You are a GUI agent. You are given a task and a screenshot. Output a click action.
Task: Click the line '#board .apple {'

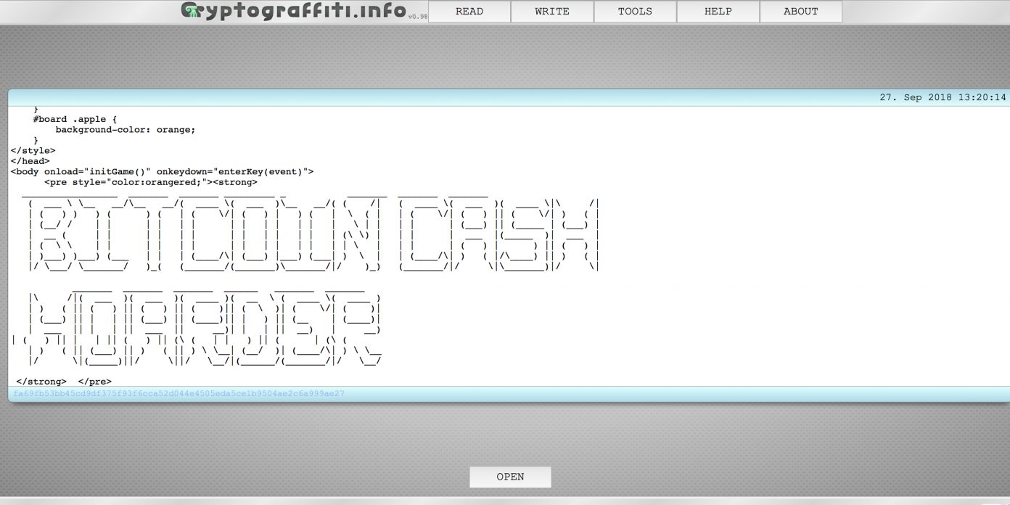(75, 119)
